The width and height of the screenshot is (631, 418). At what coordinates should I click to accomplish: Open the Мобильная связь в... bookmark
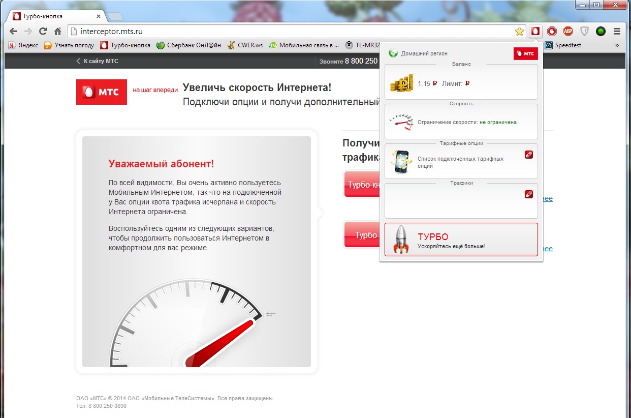[304, 45]
